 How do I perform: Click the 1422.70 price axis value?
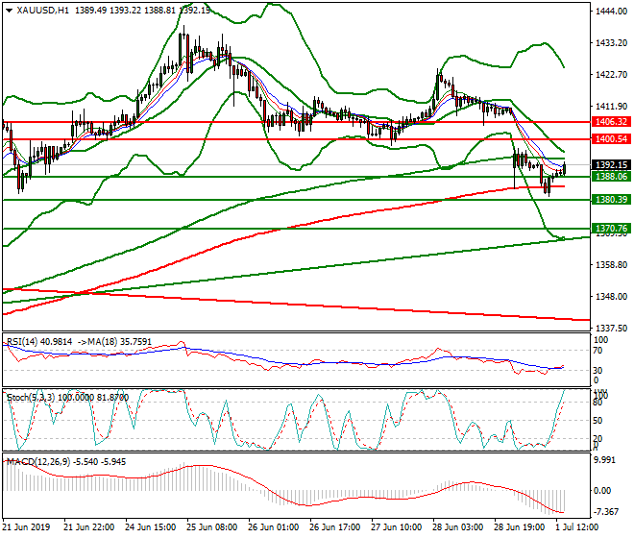coord(611,75)
